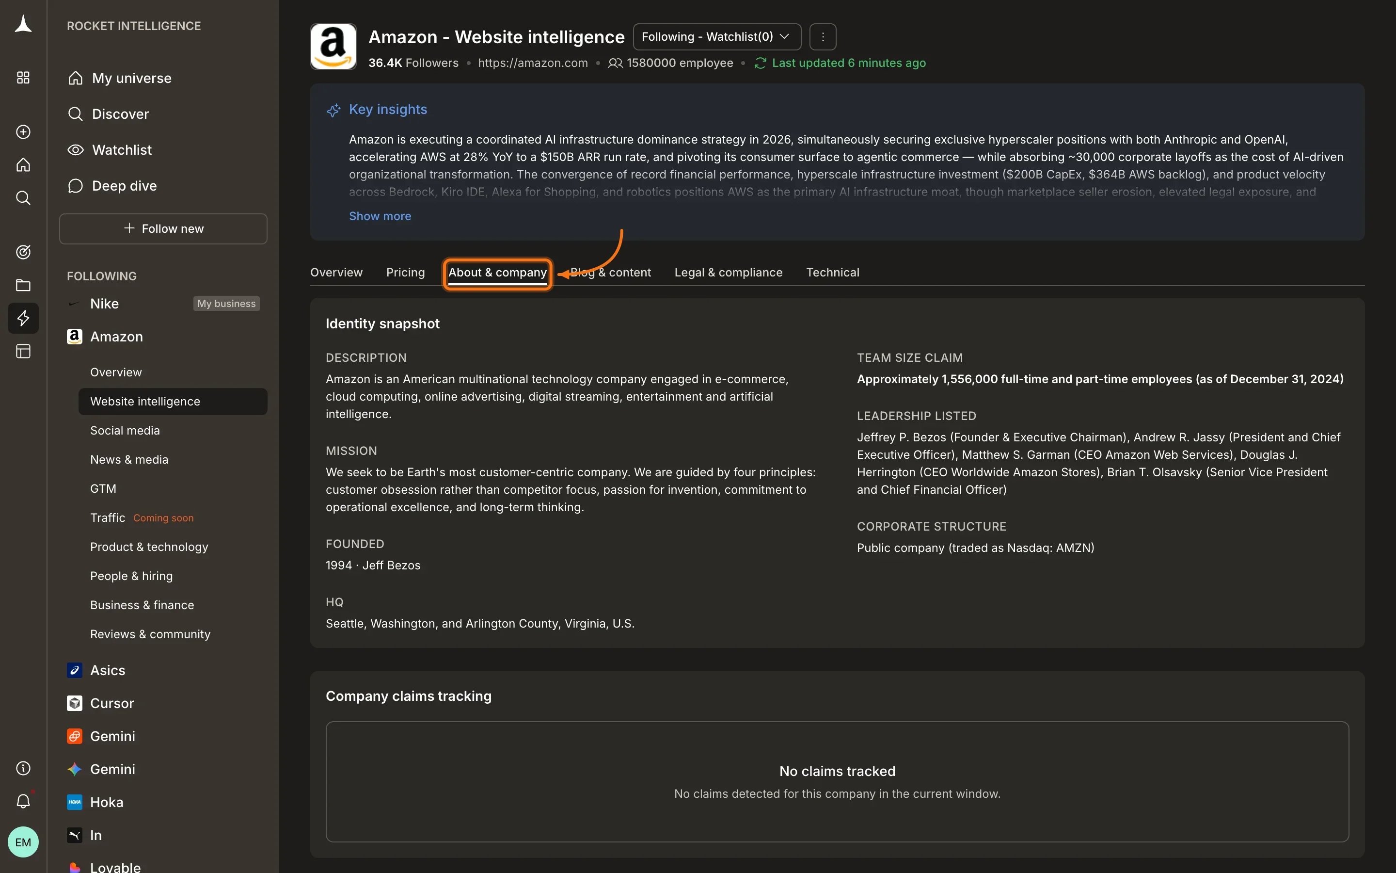Click the Amazon logo in page header

point(333,46)
